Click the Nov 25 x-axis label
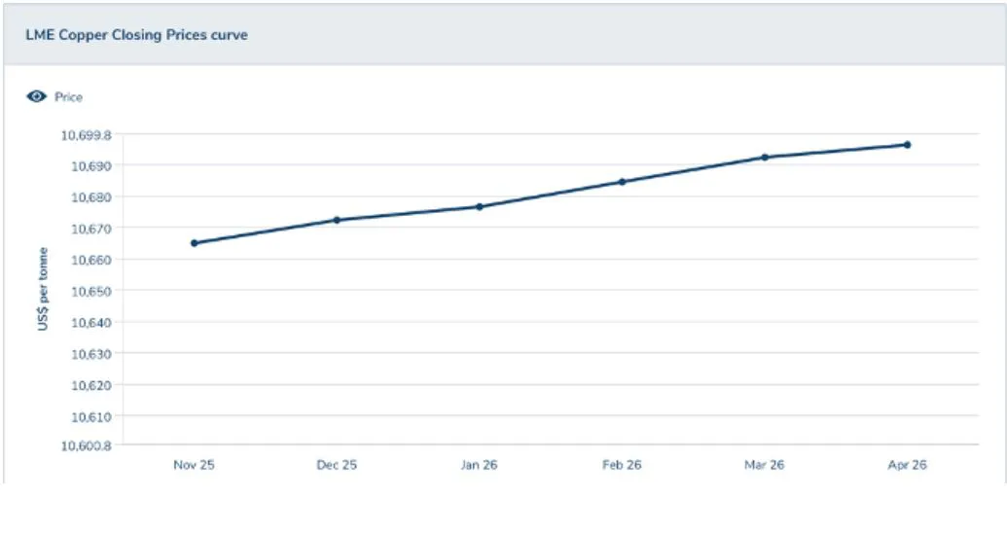This screenshot has height=533, width=1007. 194,465
